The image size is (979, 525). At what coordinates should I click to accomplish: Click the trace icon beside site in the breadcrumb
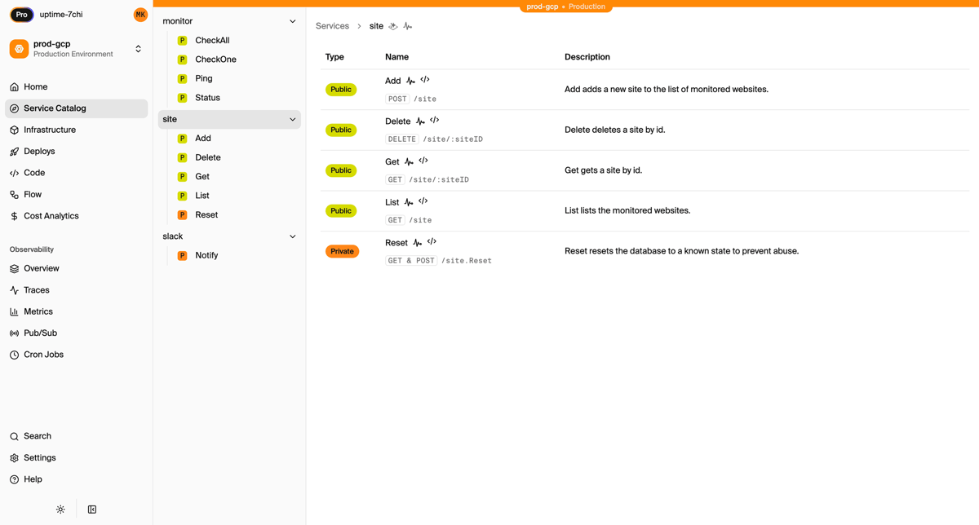pyautogui.click(x=408, y=25)
